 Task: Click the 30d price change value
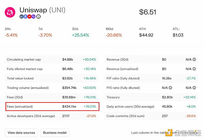81,35
